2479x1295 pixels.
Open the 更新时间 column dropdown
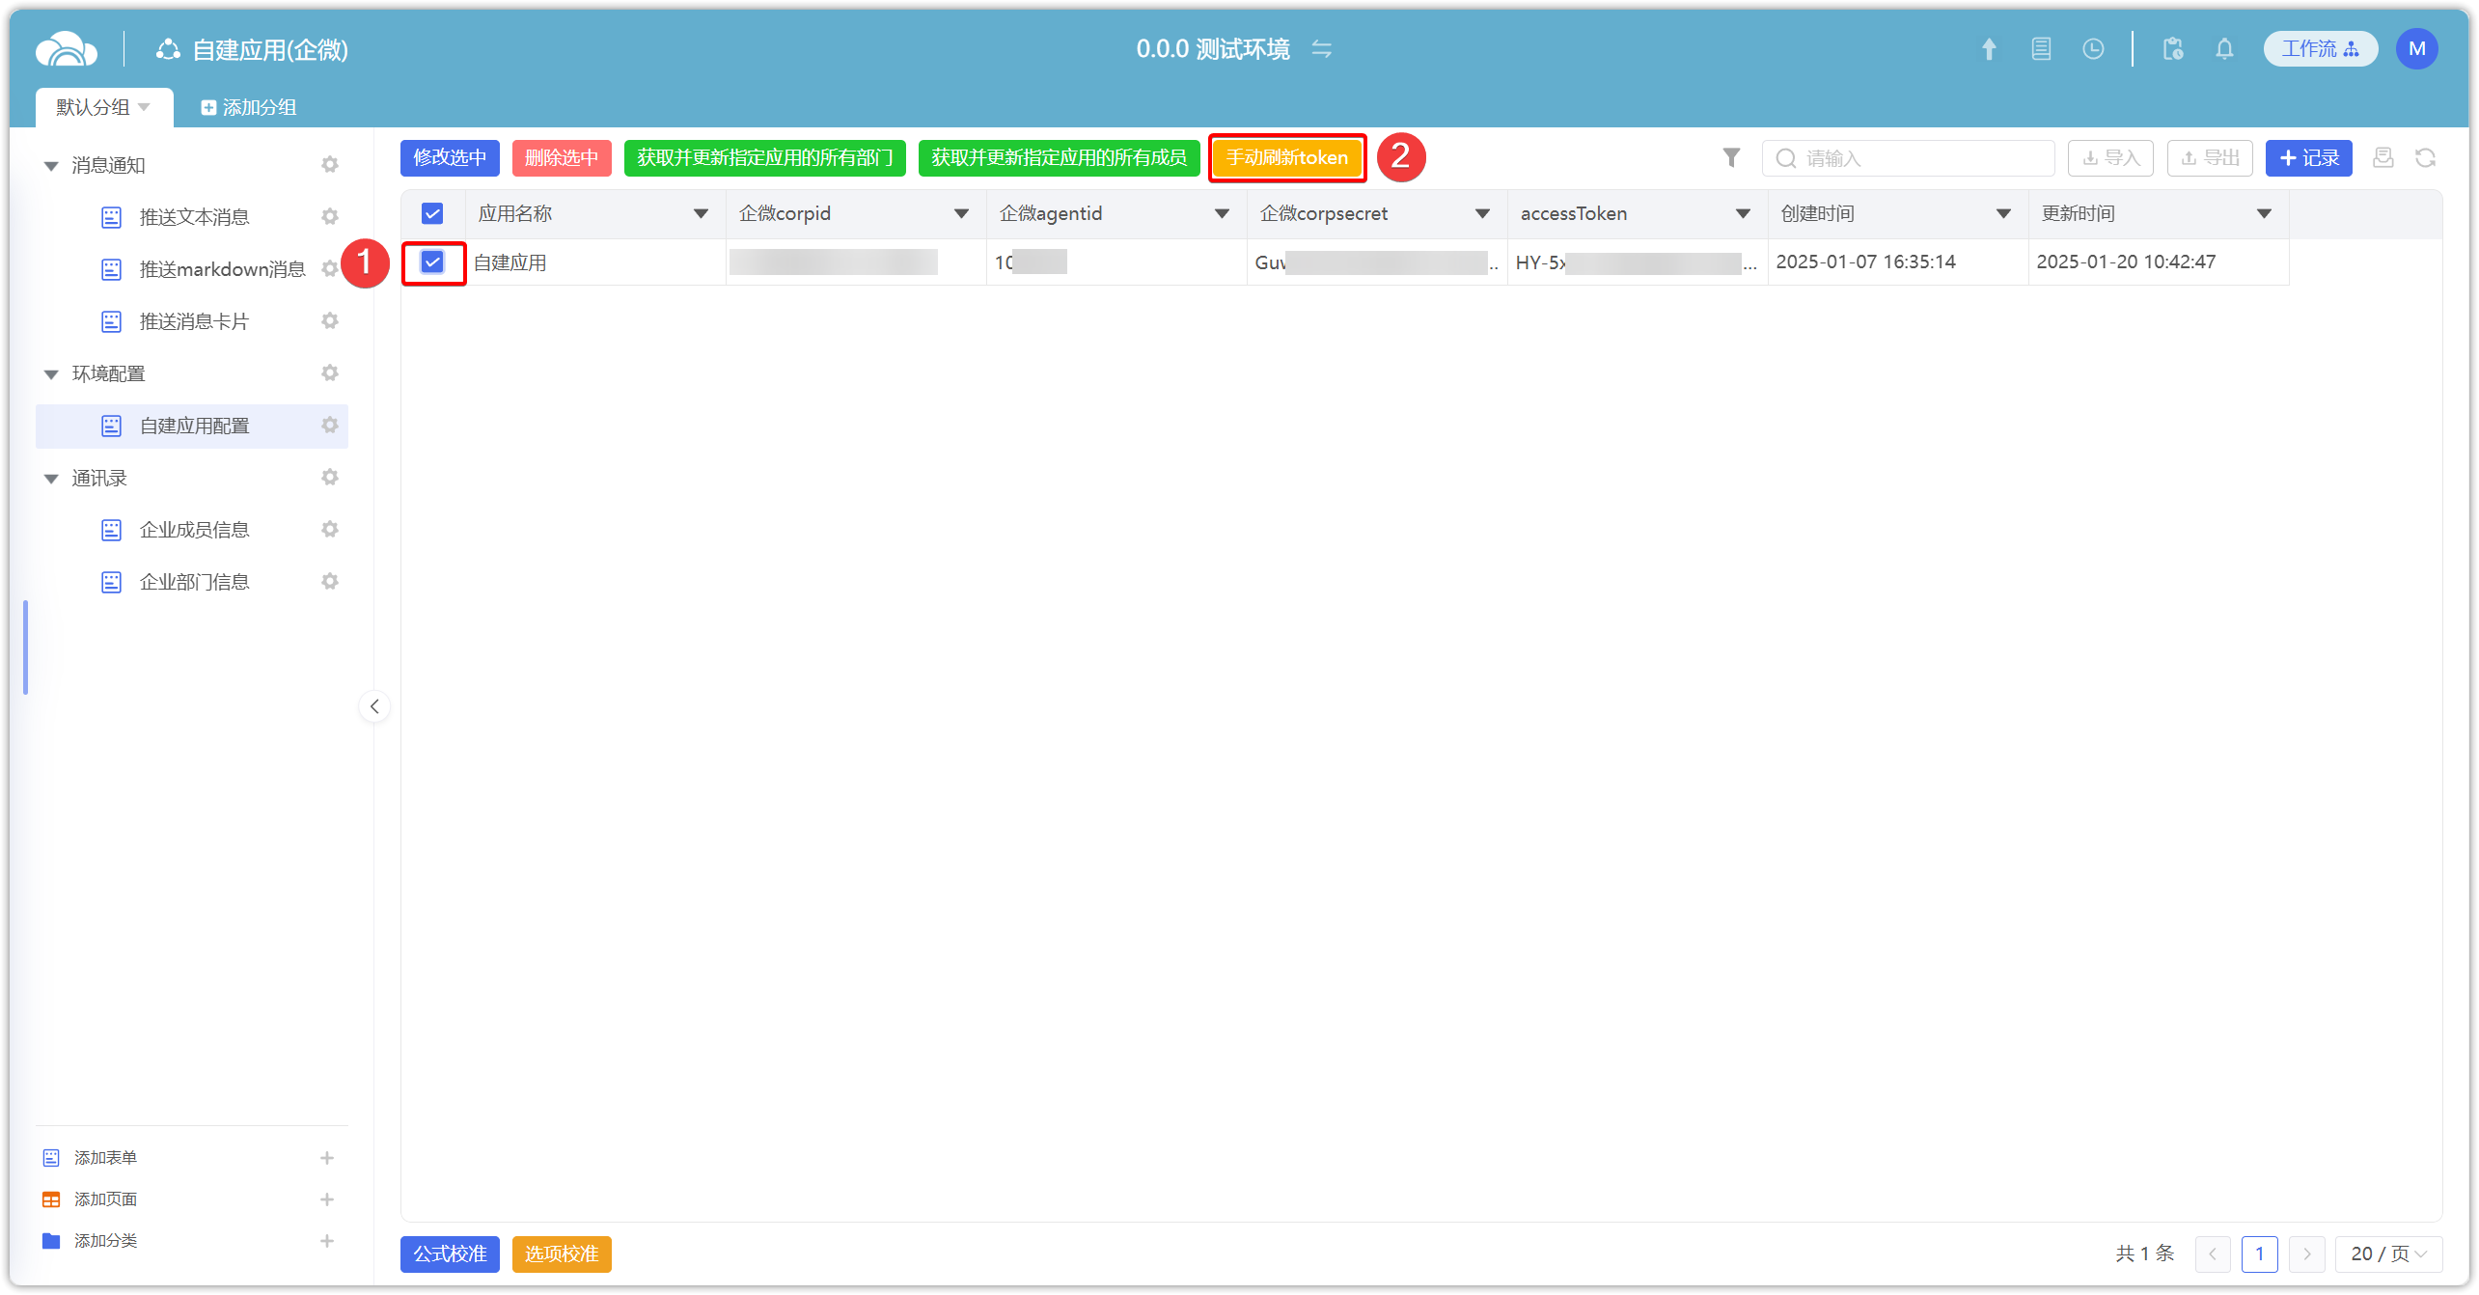(2265, 213)
